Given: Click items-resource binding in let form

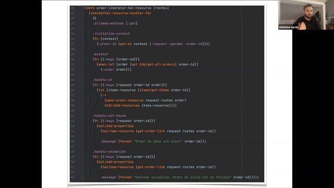Looking at the screenshot, I should [x=122, y=90].
